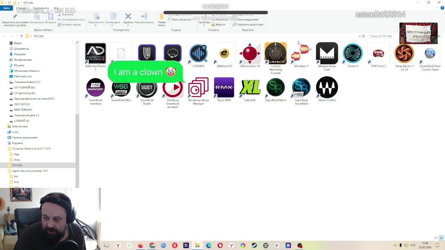Click the Steinberg Library Manager icon
The height and width of the screenshot is (250, 445).
tap(199, 87)
